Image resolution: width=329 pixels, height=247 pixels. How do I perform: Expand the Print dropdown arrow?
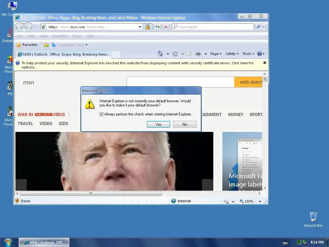click(x=206, y=54)
